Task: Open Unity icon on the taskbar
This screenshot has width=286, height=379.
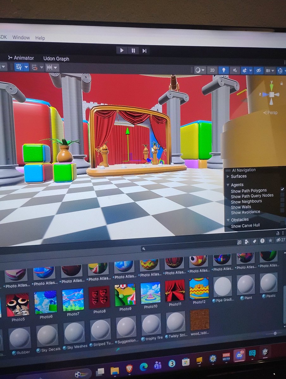Action: click(265, 352)
